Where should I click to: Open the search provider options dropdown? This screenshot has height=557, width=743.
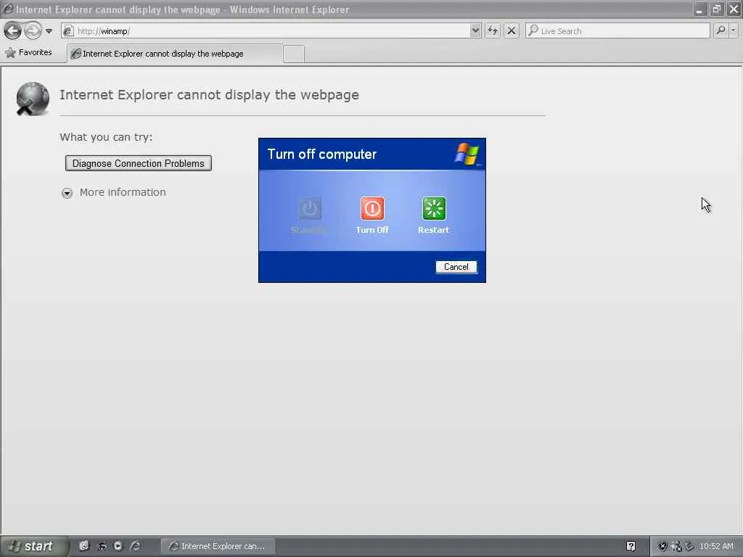pos(734,30)
